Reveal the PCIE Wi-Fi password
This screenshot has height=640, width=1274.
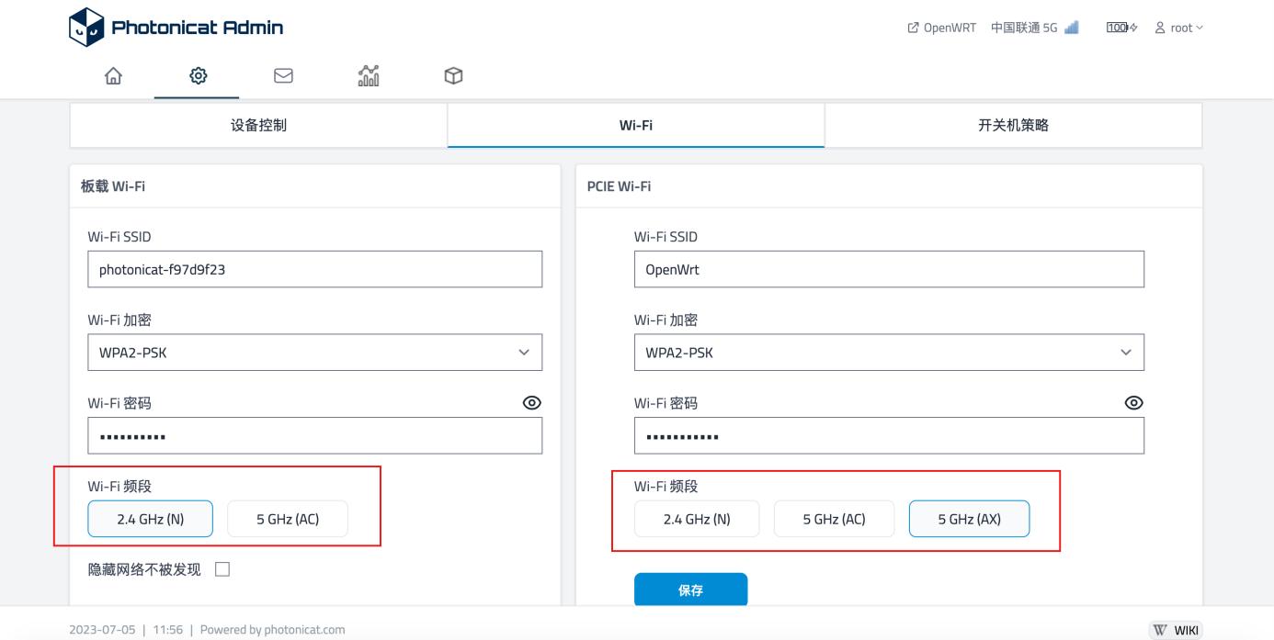[1133, 402]
